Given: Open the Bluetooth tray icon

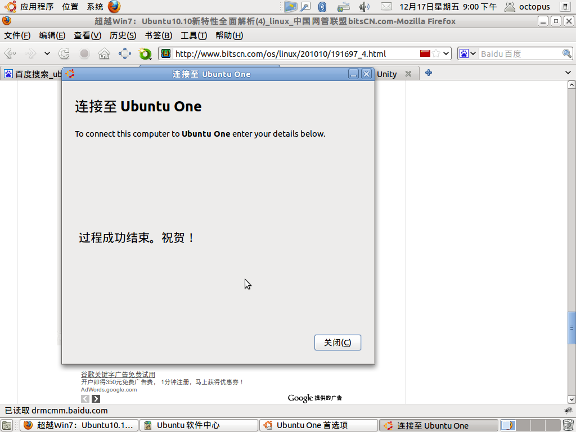Looking at the screenshot, I should click(x=322, y=7).
